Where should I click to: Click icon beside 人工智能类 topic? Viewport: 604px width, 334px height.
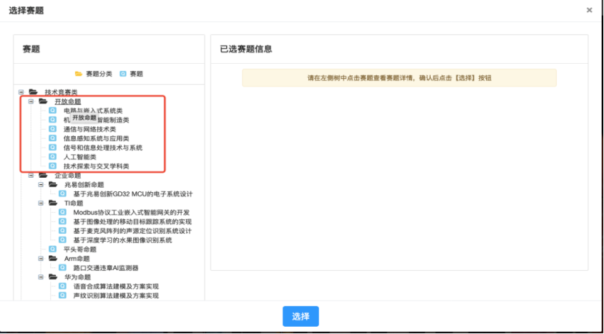[52, 156]
